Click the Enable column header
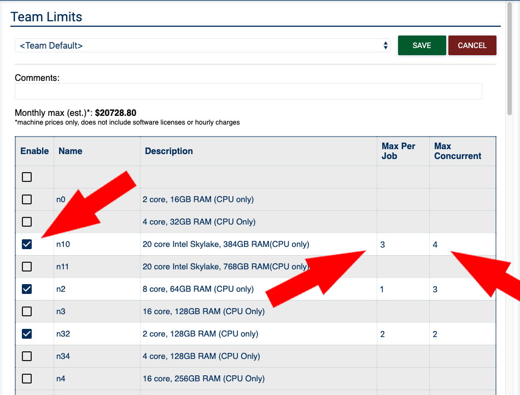 [x=34, y=151]
